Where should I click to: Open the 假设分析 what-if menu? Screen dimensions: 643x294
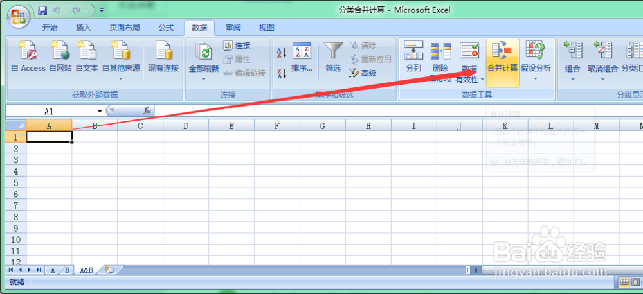(x=536, y=60)
